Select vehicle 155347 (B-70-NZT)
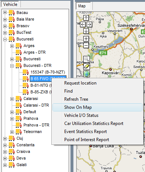This screenshot has width=145, height=172. tap(48, 72)
